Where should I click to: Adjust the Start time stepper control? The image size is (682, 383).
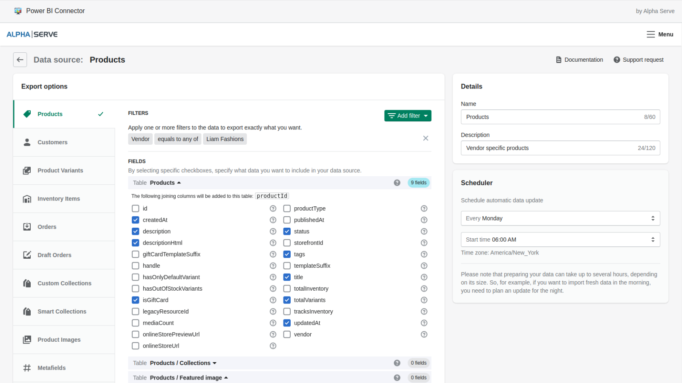[x=653, y=239]
